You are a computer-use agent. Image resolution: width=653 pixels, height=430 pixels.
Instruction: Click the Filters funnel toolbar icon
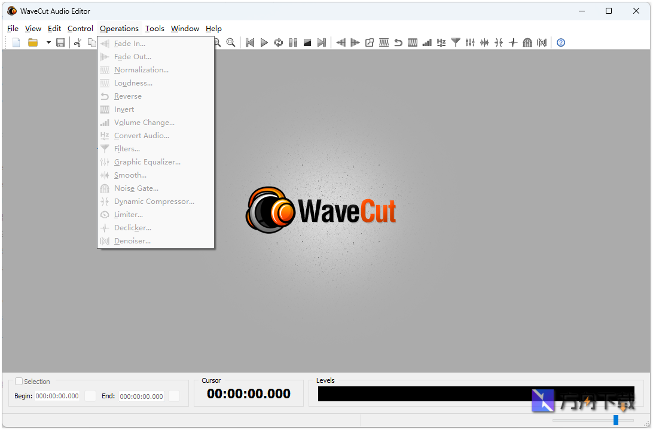click(x=455, y=42)
